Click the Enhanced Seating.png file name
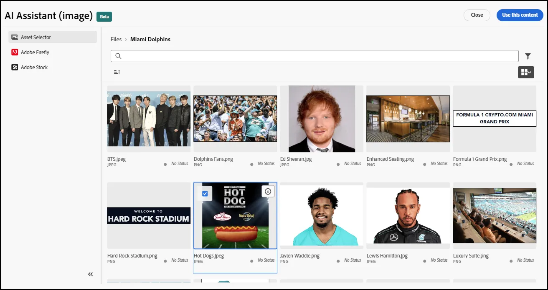Image resolution: width=548 pixels, height=290 pixels. [391, 159]
